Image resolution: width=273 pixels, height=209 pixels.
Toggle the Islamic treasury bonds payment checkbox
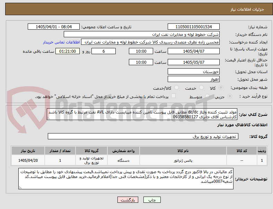(x=174, y=96)
